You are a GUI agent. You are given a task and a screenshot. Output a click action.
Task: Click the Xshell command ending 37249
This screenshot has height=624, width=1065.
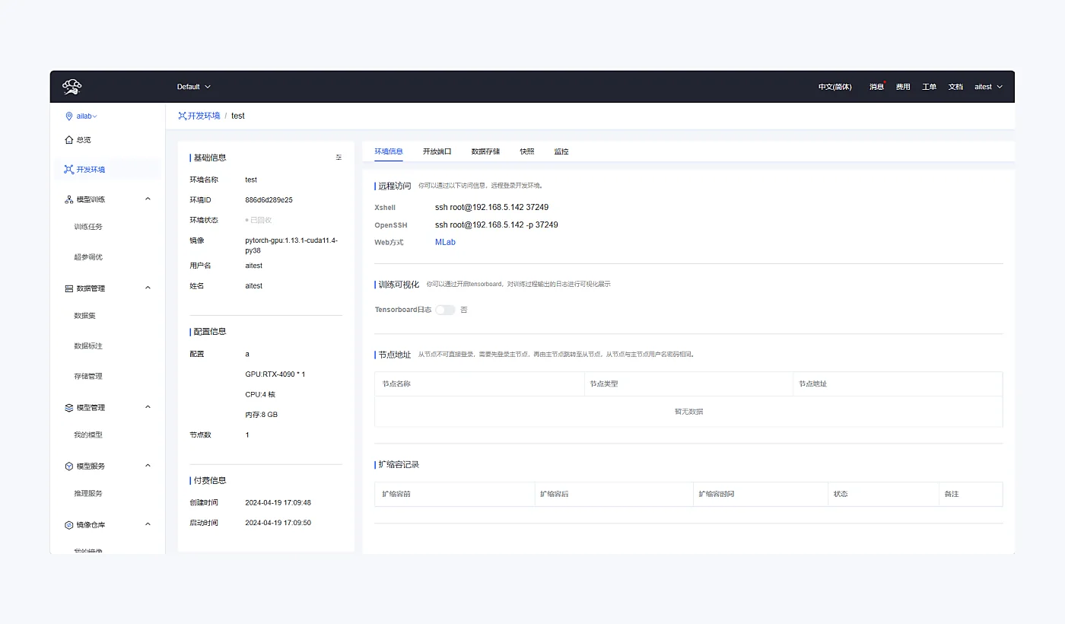point(491,207)
